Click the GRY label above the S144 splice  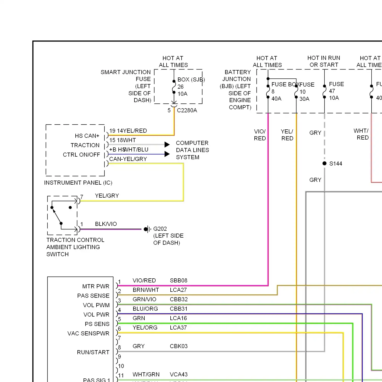coord(315,133)
